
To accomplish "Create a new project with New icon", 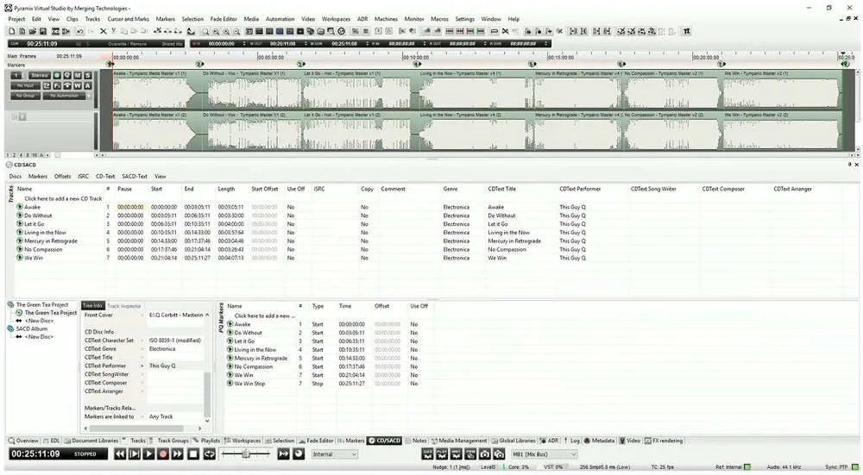I will 11,31.
